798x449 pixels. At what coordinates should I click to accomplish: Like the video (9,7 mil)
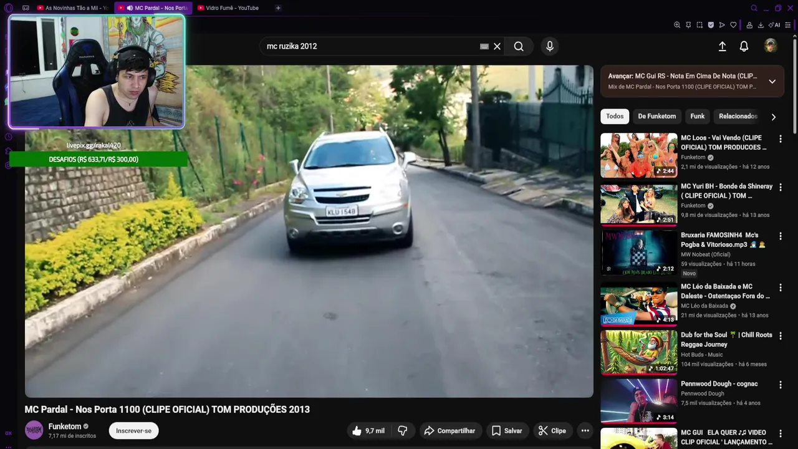tap(368, 430)
